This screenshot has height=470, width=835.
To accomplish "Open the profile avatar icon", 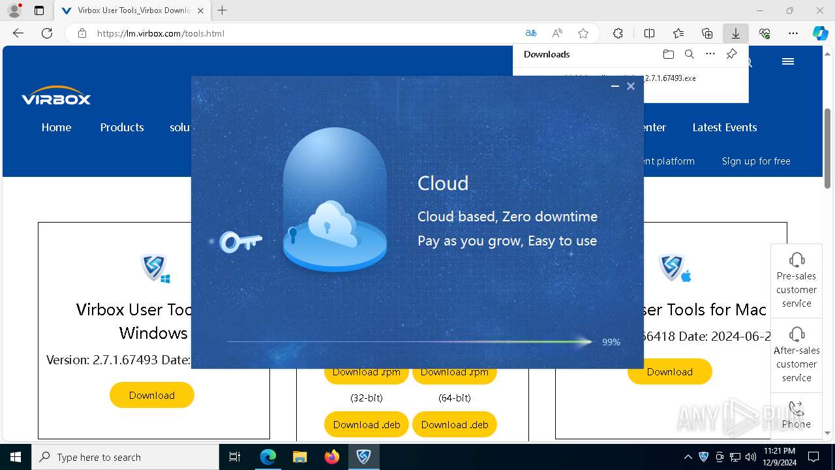I will click(x=14, y=10).
